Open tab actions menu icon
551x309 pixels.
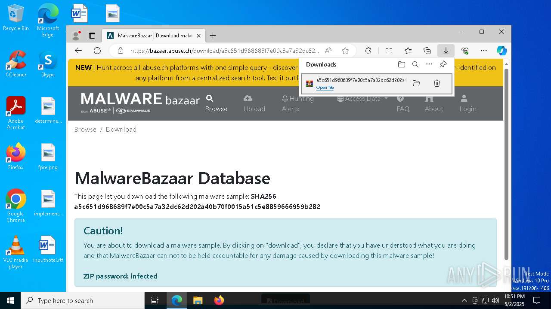pos(92,36)
